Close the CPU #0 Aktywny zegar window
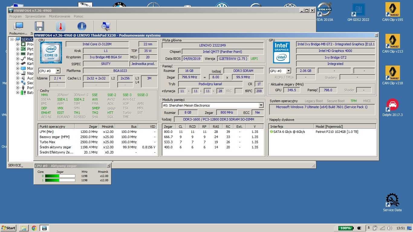The image size is (413, 232). tap(109, 166)
